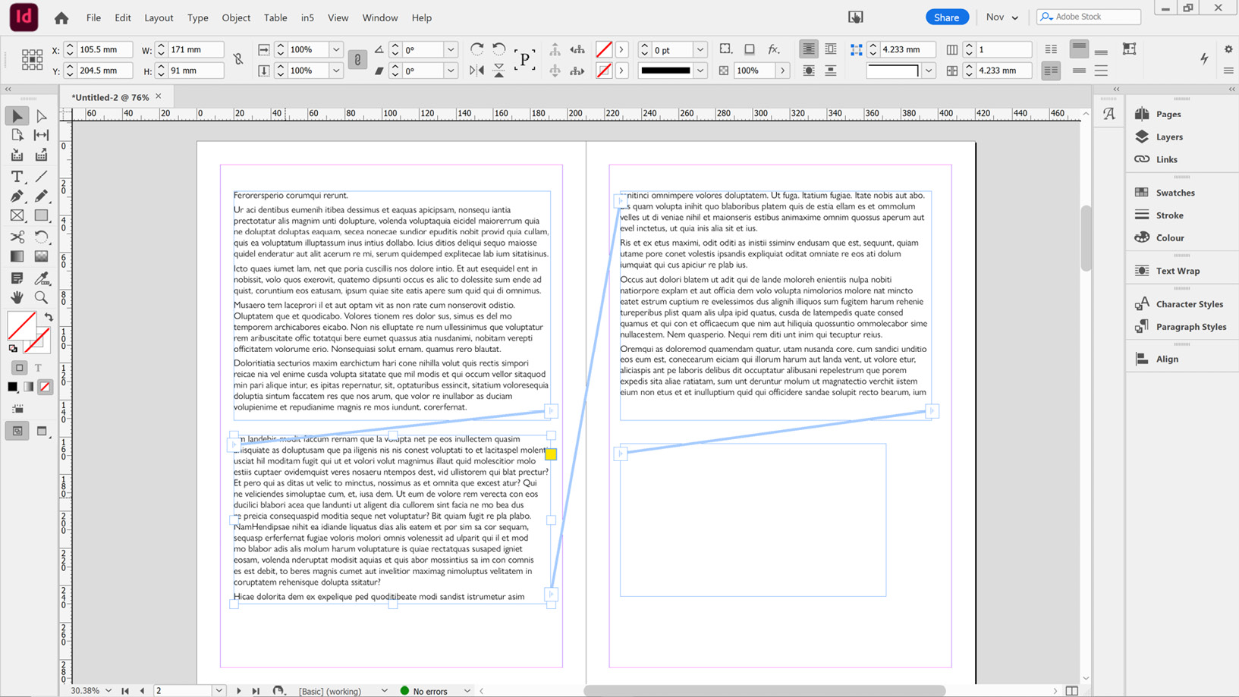Open the Object menu
This screenshot has height=697, width=1239.
pos(235,17)
